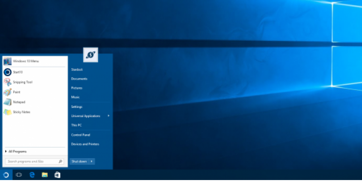
Task: Open Documents from the right pane
Action: pyautogui.click(x=79, y=79)
